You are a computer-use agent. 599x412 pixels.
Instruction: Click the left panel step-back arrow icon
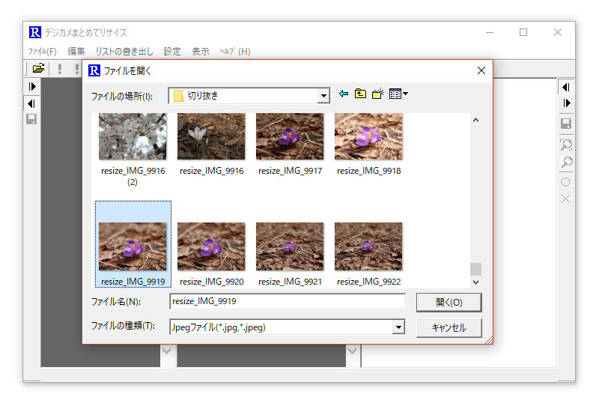(x=32, y=103)
